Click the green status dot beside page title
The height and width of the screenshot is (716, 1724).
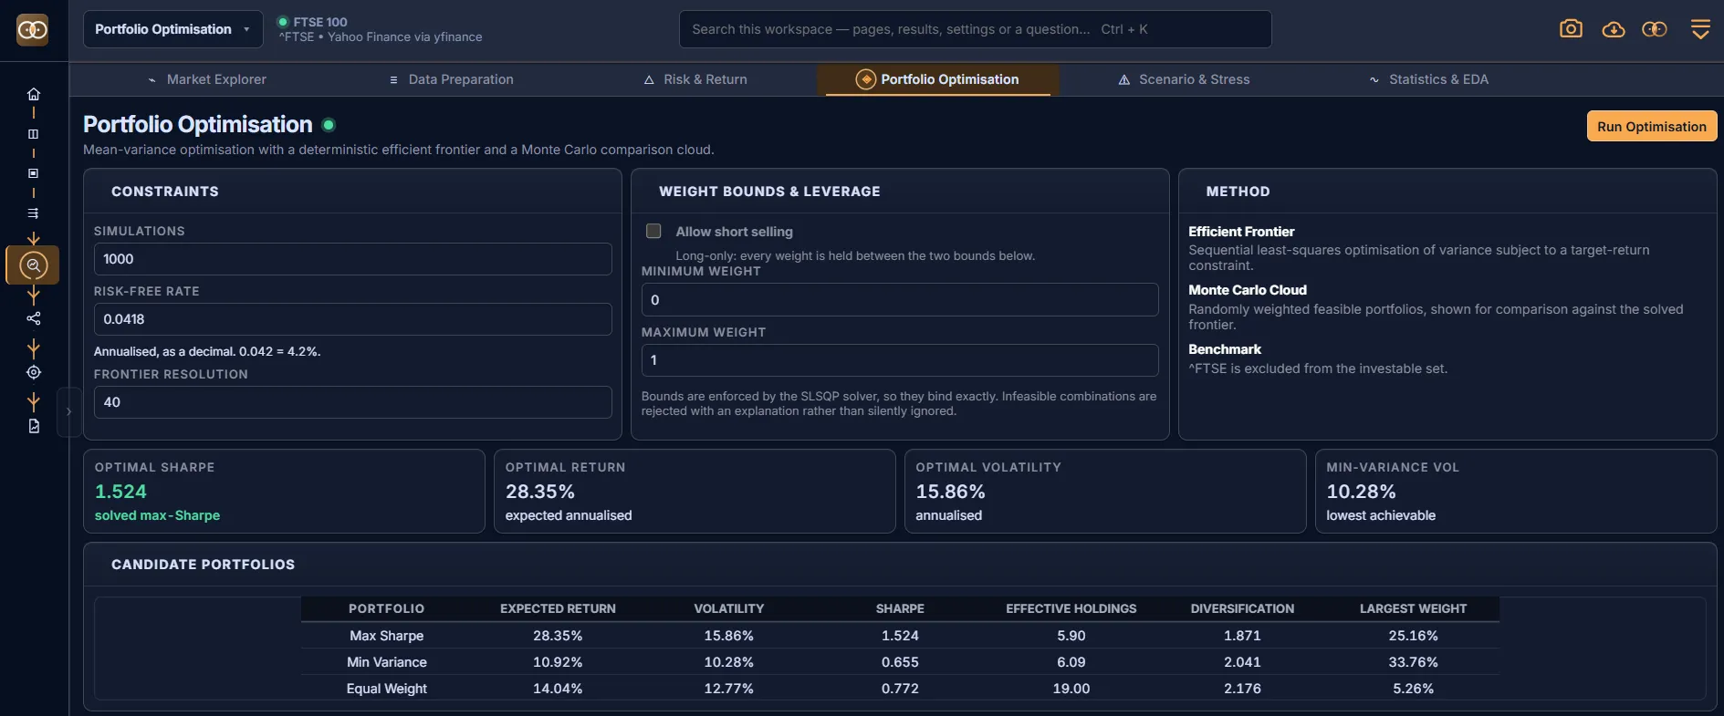[329, 125]
